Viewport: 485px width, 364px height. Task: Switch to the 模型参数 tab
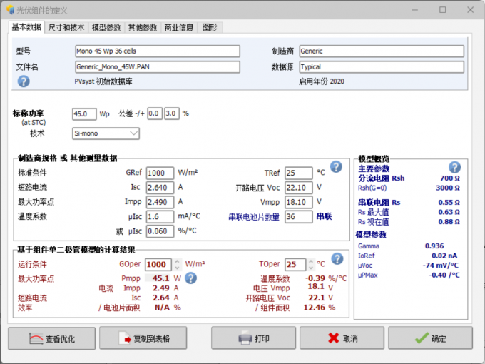[106, 28]
